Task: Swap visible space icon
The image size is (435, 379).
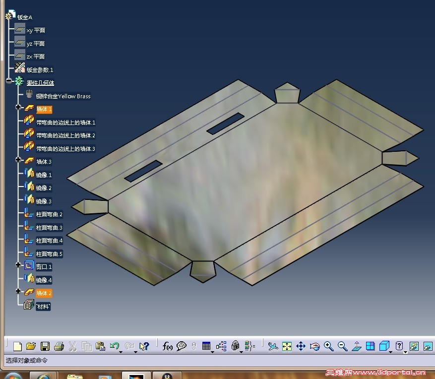Action: pyautogui.click(x=428, y=346)
